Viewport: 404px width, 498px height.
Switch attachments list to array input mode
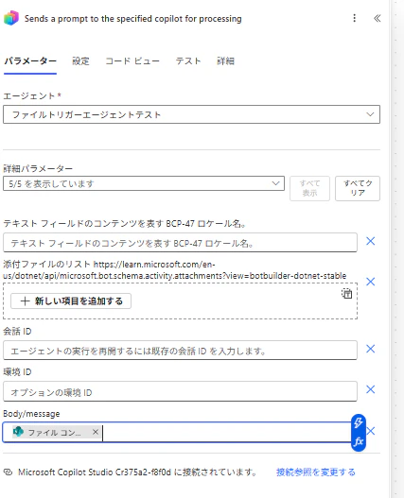tap(346, 294)
